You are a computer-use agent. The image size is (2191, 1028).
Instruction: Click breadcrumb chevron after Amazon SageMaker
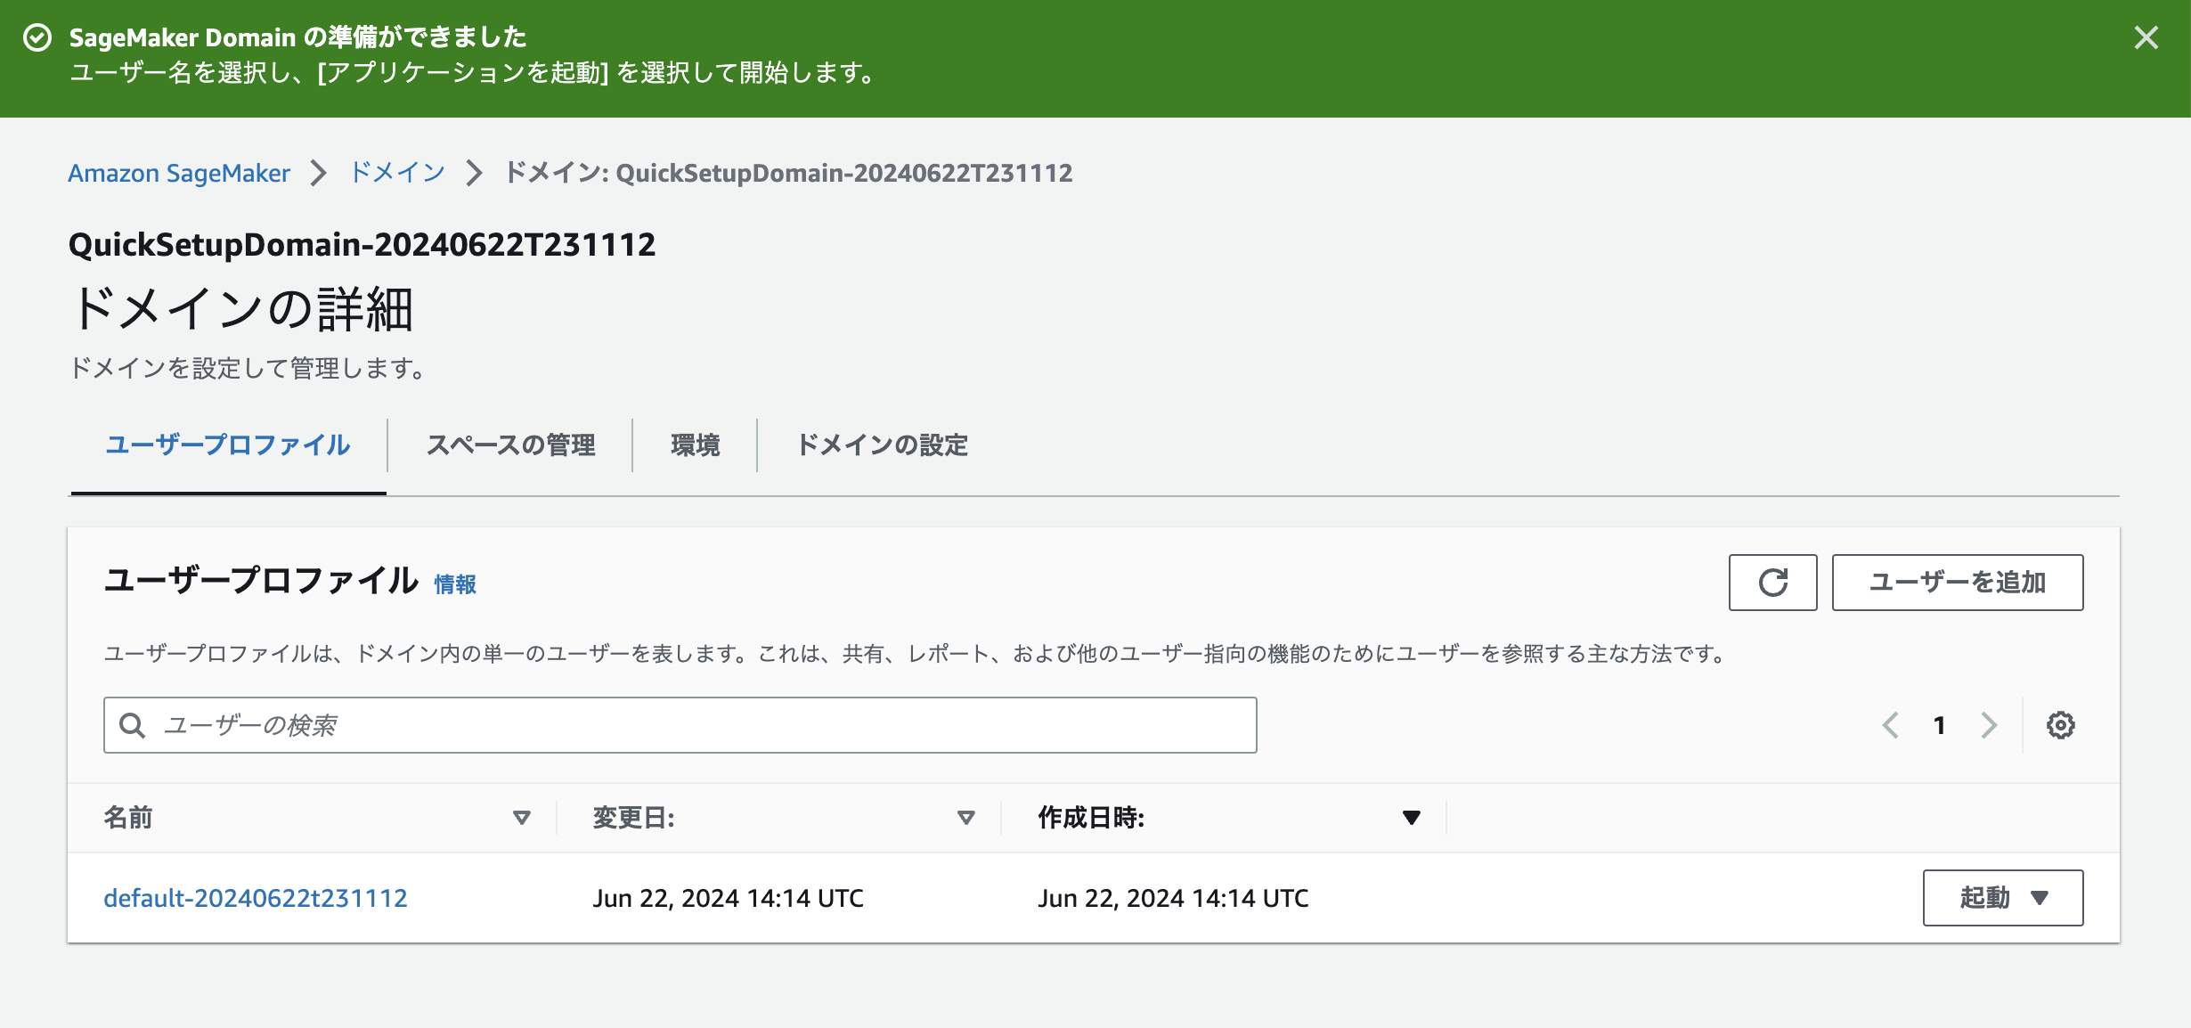pos(319,173)
